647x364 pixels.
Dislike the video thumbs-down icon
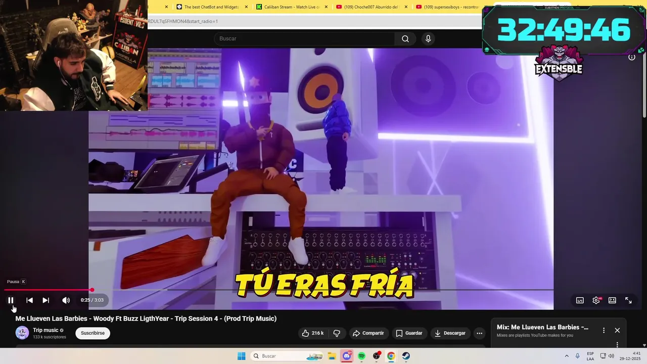[x=337, y=333]
